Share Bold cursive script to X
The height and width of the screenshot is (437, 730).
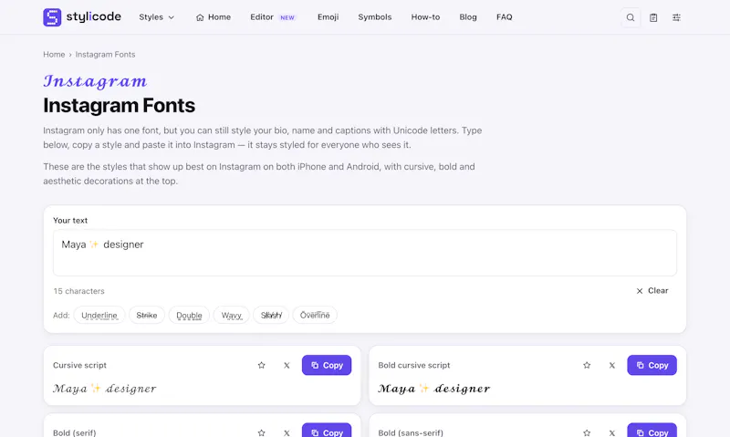pos(611,365)
